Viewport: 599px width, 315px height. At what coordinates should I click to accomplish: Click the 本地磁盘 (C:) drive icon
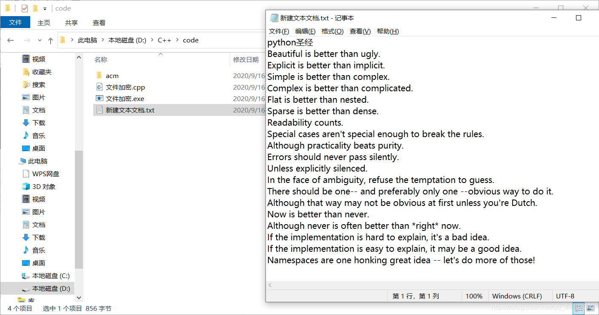pos(26,276)
